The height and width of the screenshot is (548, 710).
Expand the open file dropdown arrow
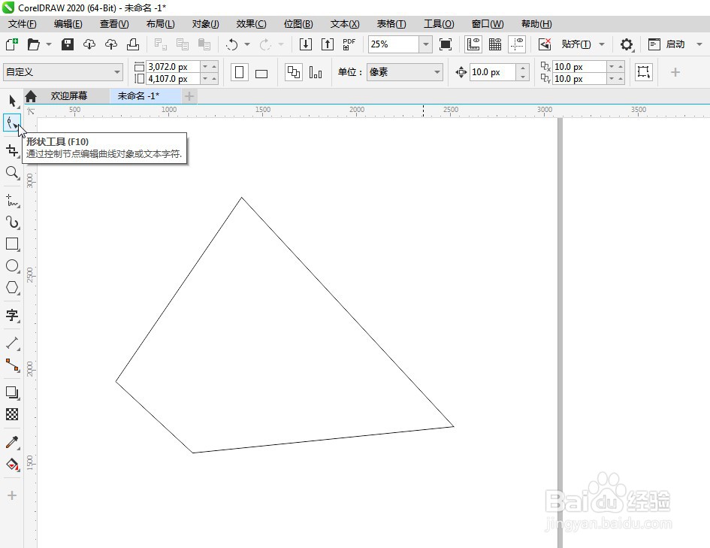click(x=48, y=44)
